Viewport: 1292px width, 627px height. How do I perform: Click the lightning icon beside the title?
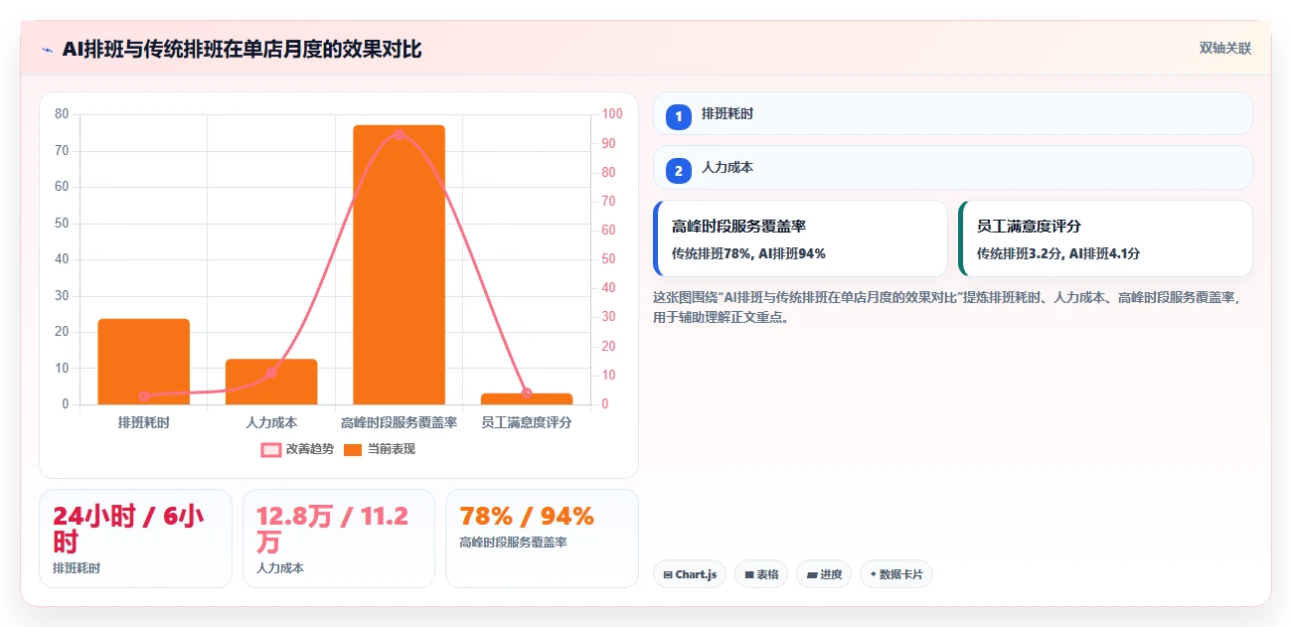click(48, 50)
